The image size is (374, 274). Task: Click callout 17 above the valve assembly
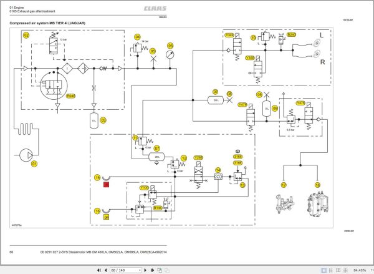pos(284,185)
